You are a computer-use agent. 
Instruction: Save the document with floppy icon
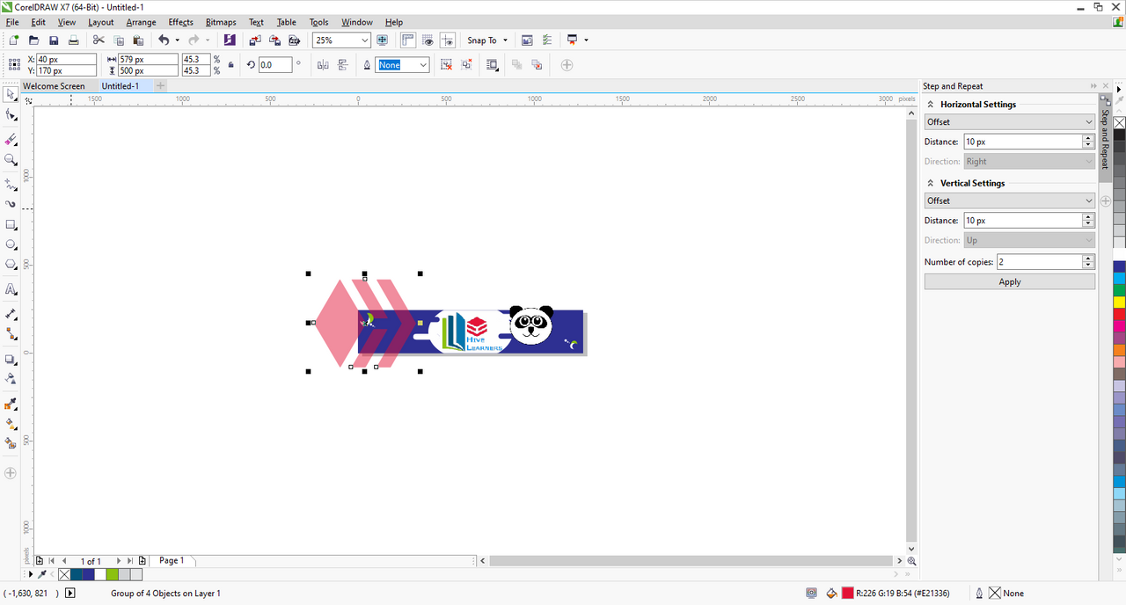(54, 40)
